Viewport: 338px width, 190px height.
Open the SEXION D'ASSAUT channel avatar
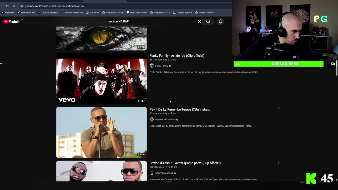[x=152, y=173]
